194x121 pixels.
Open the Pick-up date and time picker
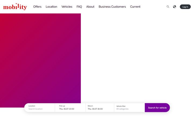(70, 108)
